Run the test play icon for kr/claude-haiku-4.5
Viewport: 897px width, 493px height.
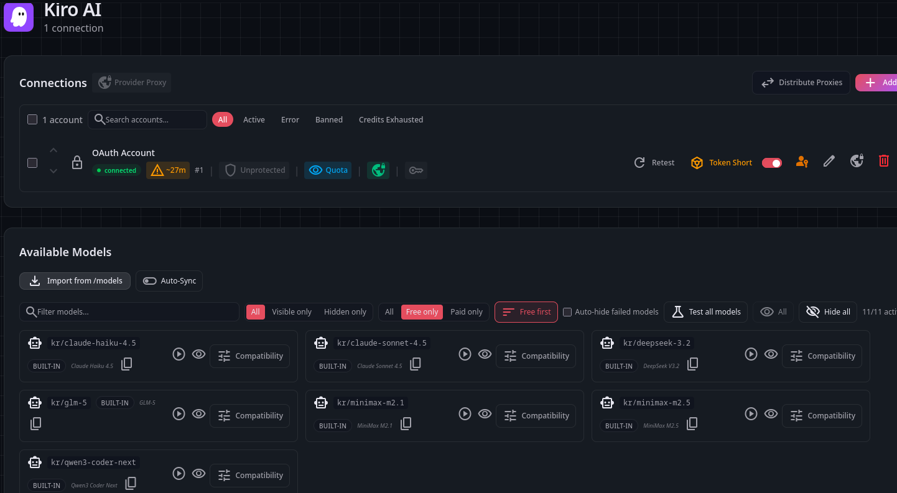(x=179, y=354)
